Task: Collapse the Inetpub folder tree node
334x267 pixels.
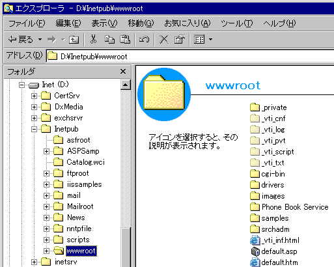Action: tap(34, 129)
